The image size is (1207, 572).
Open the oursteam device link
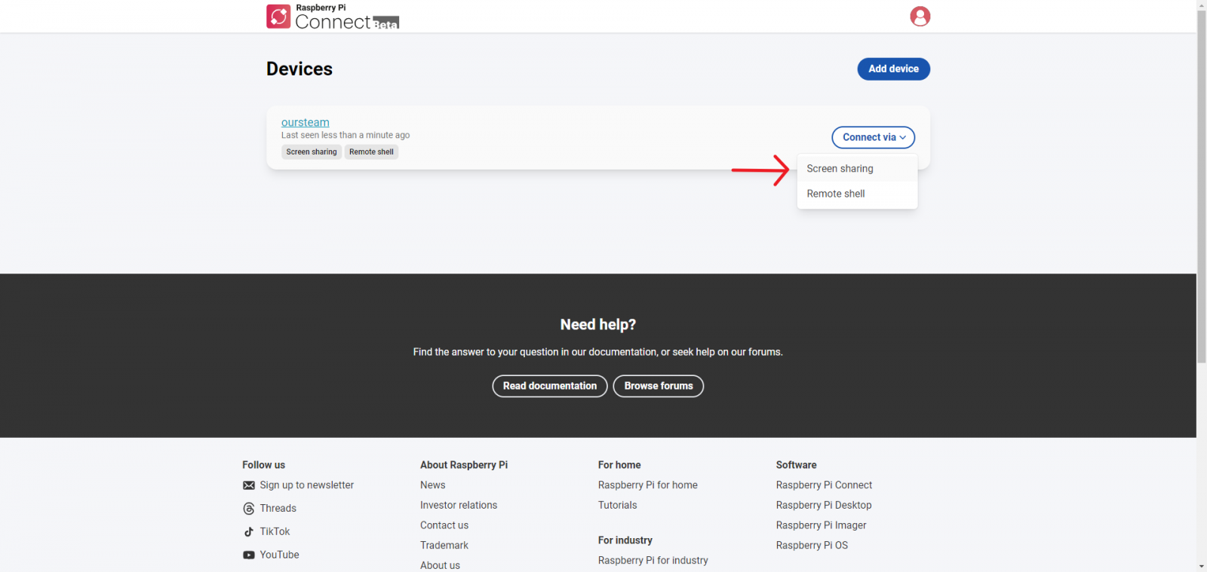pyautogui.click(x=306, y=122)
